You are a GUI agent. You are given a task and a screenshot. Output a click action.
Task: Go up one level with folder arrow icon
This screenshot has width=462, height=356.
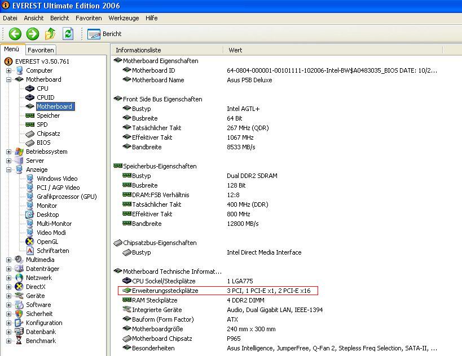[x=50, y=34]
